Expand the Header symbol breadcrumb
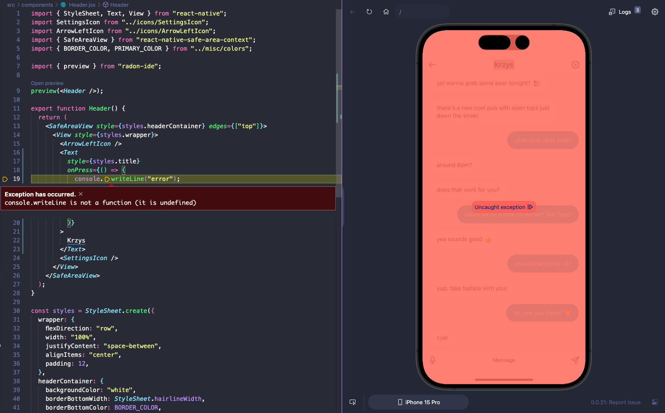This screenshot has width=665, height=413. pyautogui.click(x=119, y=5)
